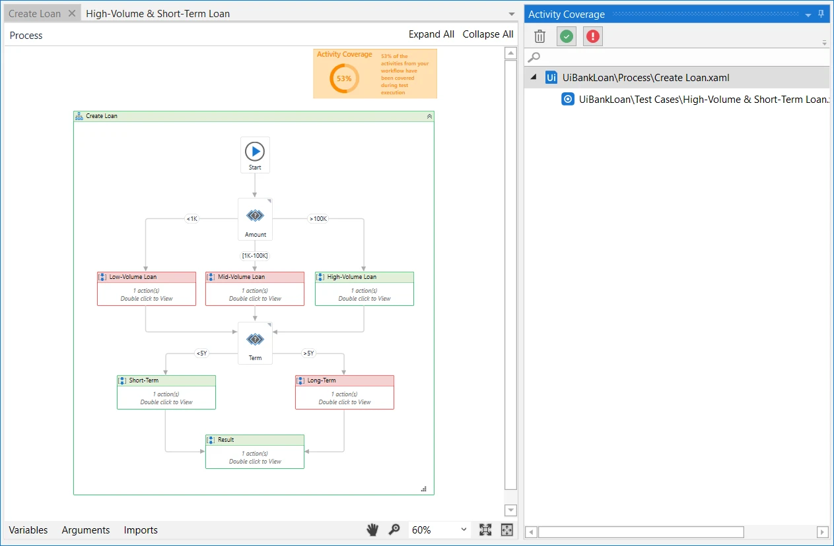Click Collapse All
The width and height of the screenshot is (834, 546).
click(488, 34)
